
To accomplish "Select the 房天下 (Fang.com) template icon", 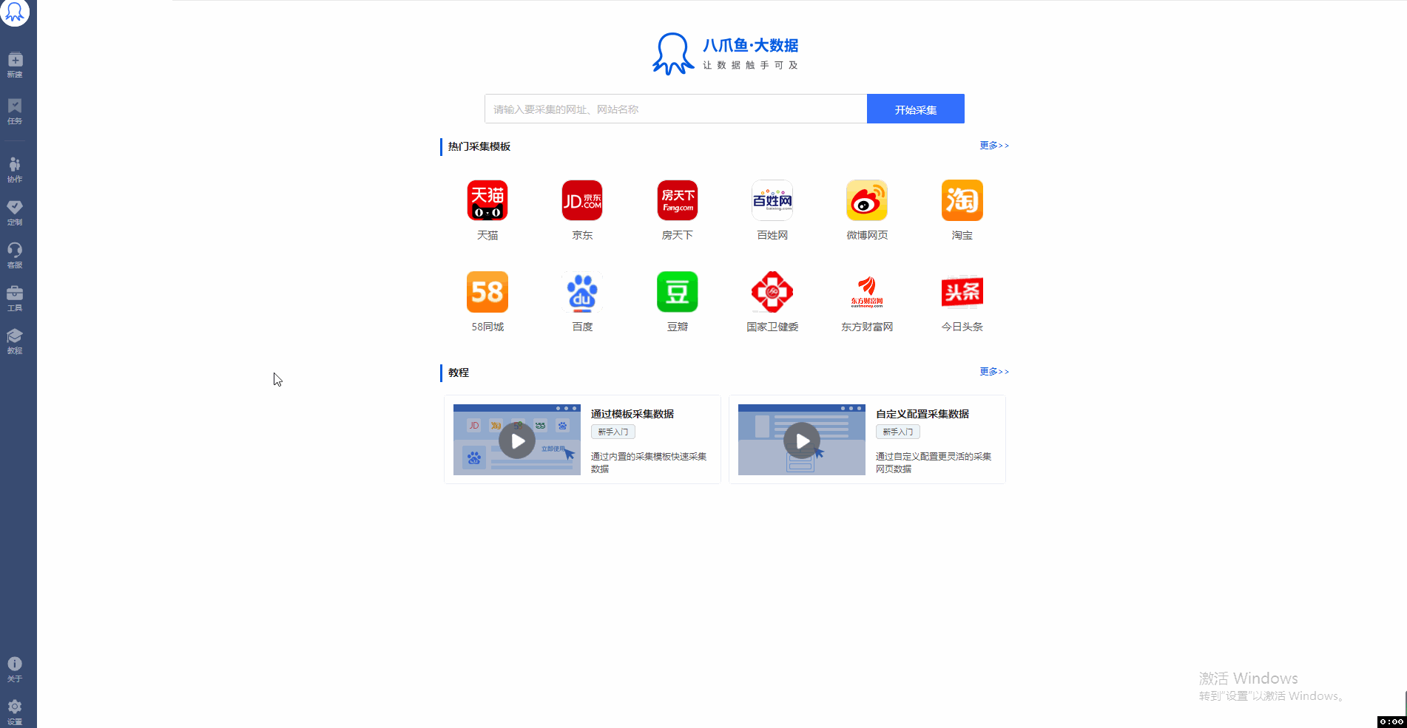I will [x=678, y=200].
